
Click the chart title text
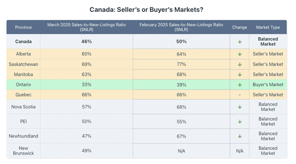tap(146, 10)
